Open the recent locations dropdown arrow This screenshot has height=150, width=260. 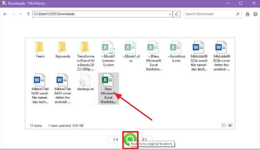[20, 14]
